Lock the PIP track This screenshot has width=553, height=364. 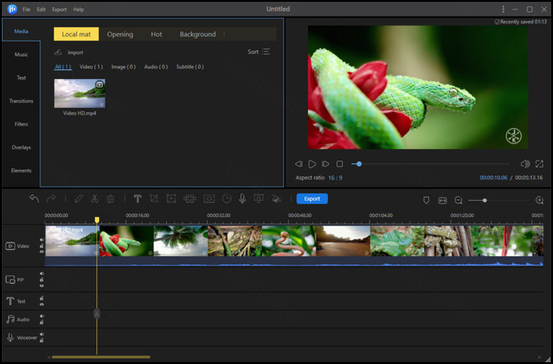tap(42, 279)
